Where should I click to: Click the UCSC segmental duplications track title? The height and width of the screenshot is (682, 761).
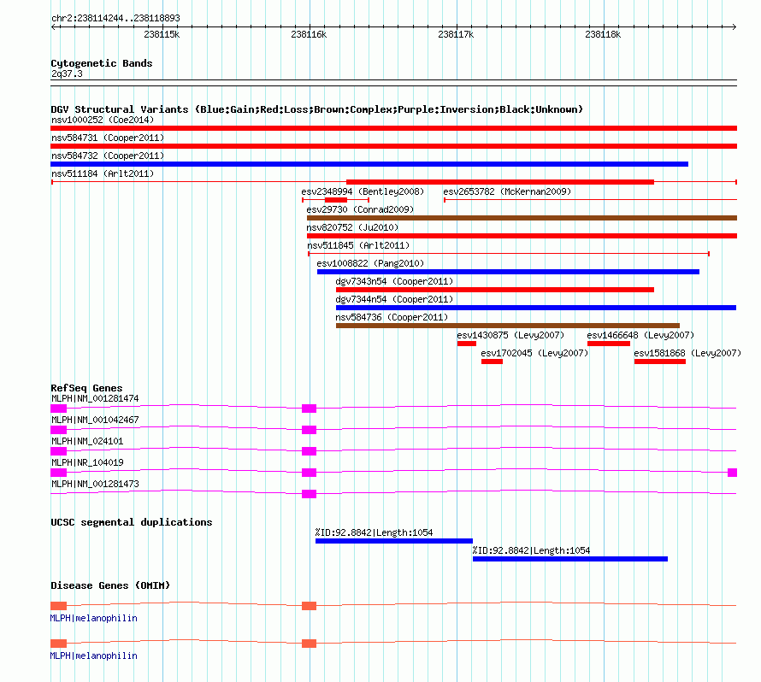(132, 522)
